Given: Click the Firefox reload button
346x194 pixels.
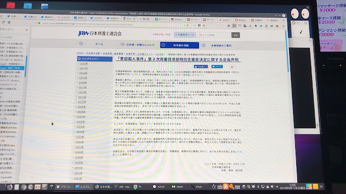Looking at the screenshot, I should [3, 22].
